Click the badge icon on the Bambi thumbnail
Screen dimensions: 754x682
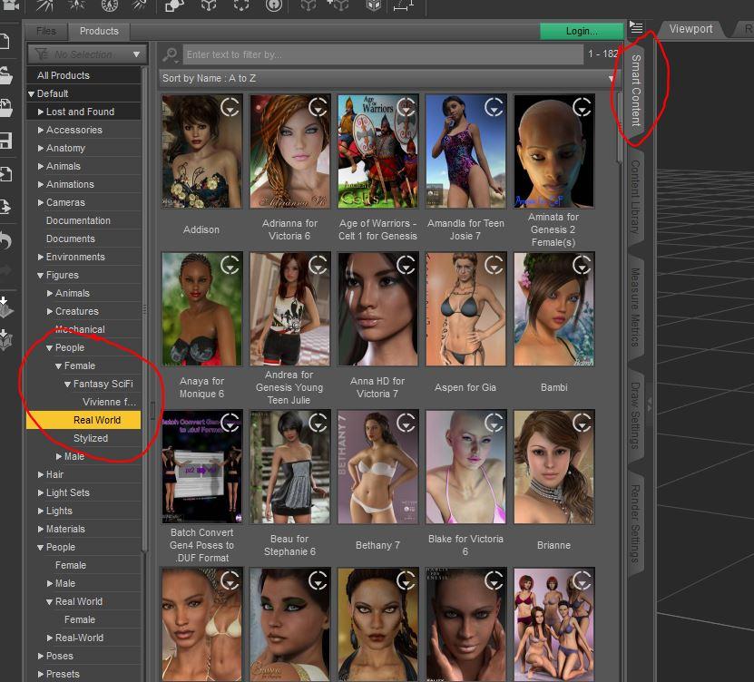coord(582,265)
